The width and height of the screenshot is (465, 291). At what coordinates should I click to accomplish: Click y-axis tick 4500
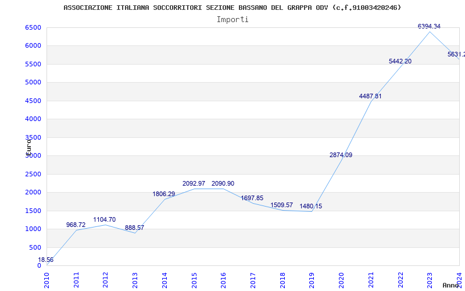33,101
